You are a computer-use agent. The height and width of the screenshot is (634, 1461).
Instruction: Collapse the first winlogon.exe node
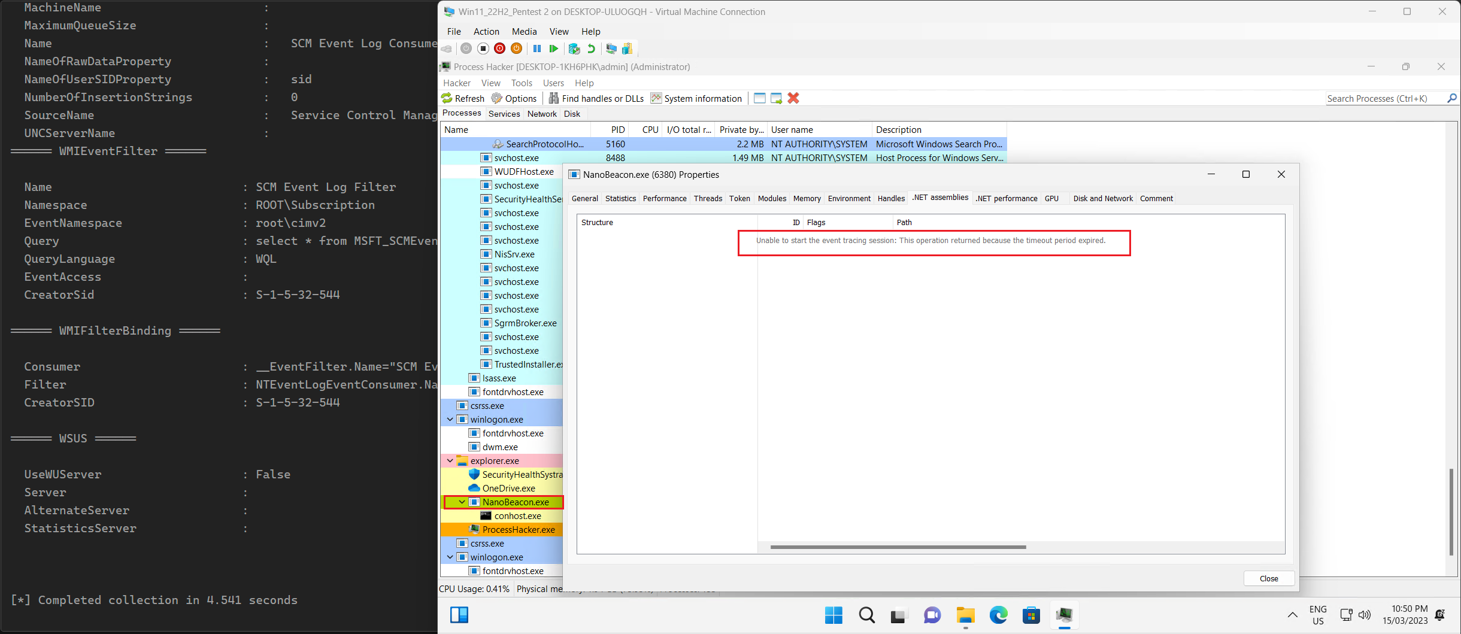[450, 419]
